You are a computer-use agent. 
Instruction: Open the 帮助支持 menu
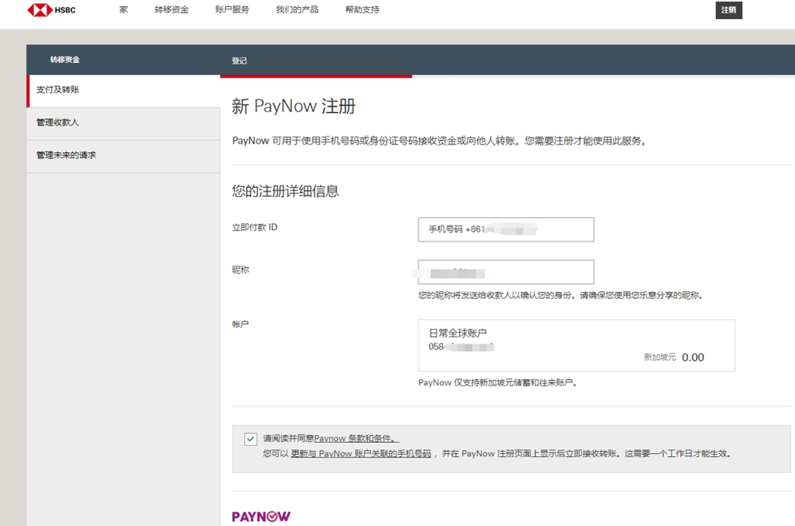pos(363,10)
